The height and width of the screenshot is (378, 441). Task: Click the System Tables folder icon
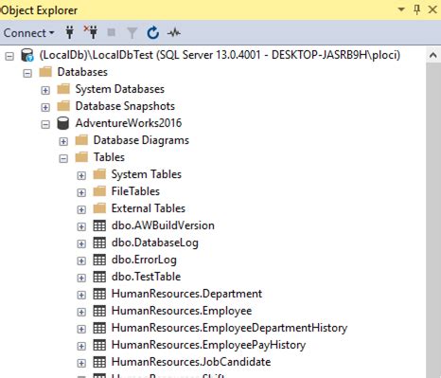[x=99, y=174]
